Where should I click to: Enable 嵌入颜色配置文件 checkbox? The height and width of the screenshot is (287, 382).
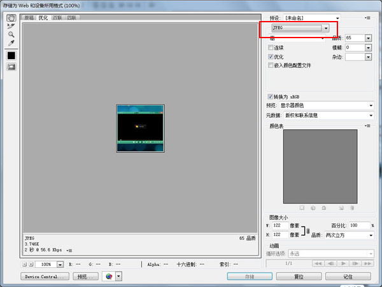(271, 65)
